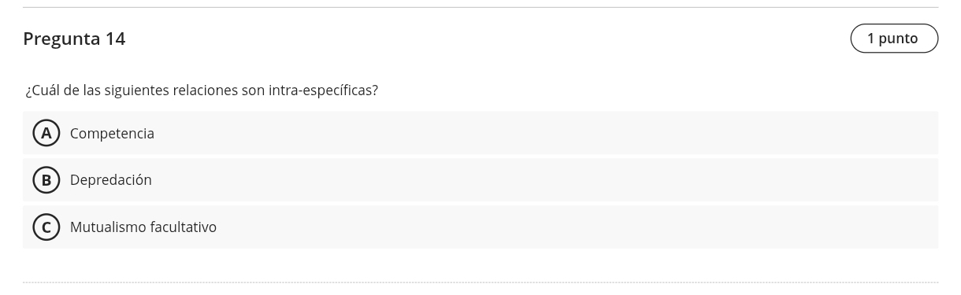Click the empty gray area of row C
This screenshot has height=295, width=961.
click(x=575, y=227)
